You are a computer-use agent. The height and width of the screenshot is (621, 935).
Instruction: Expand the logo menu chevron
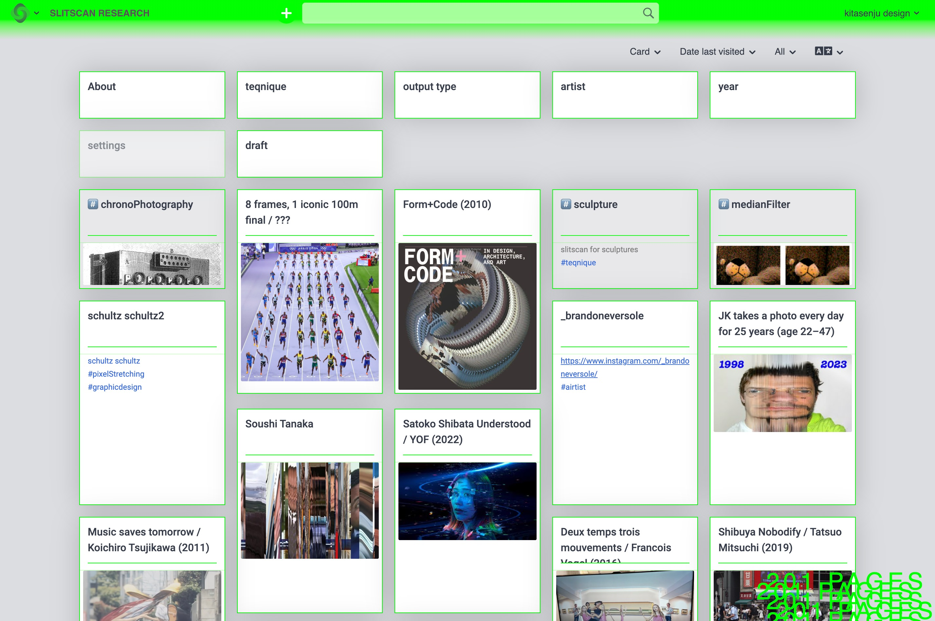[x=37, y=13]
